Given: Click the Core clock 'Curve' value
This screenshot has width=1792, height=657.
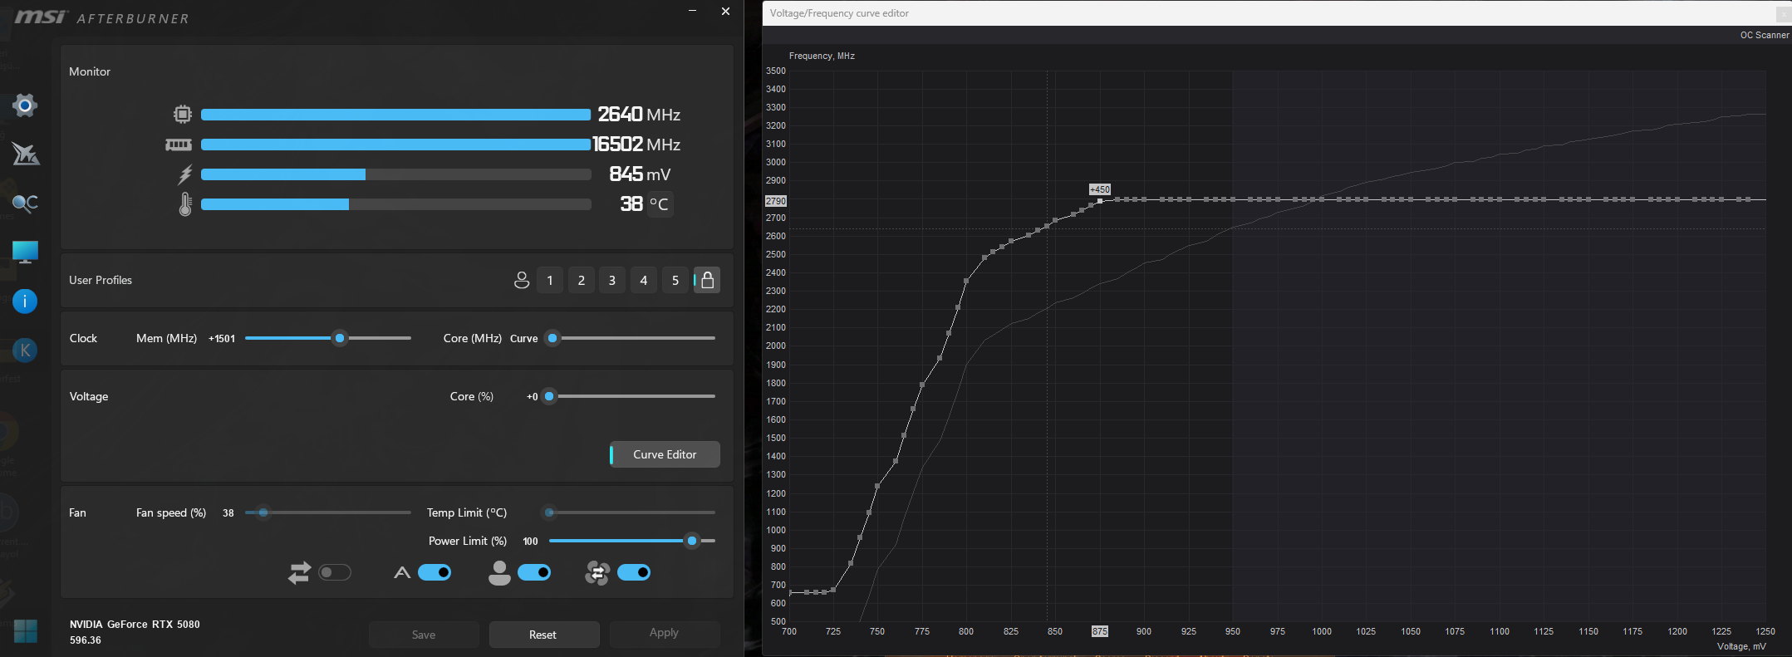Looking at the screenshot, I should coord(524,339).
